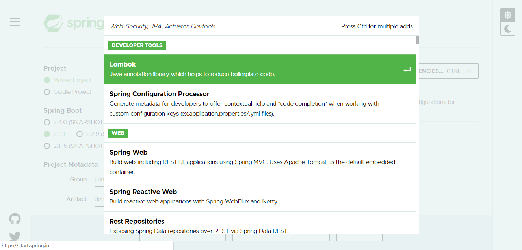Click the enter arrow icon on Lombok row
522x250 pixels.
(407, 70)
